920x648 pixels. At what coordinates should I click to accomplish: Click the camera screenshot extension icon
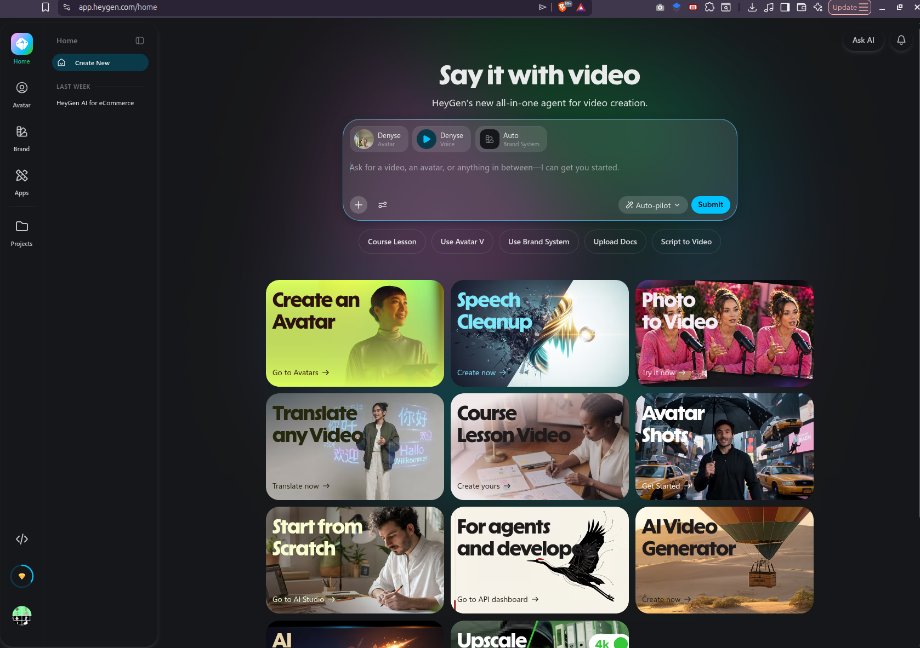[660, 7]
